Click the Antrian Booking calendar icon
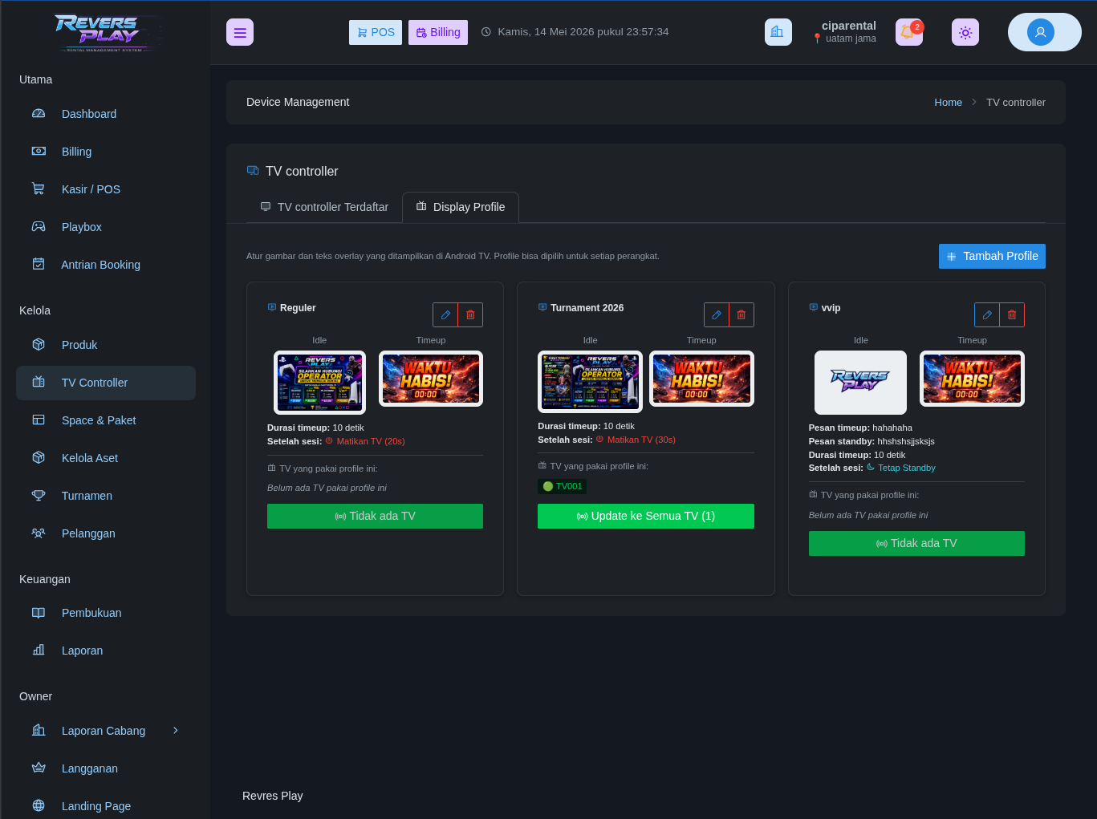 point(39,264)
